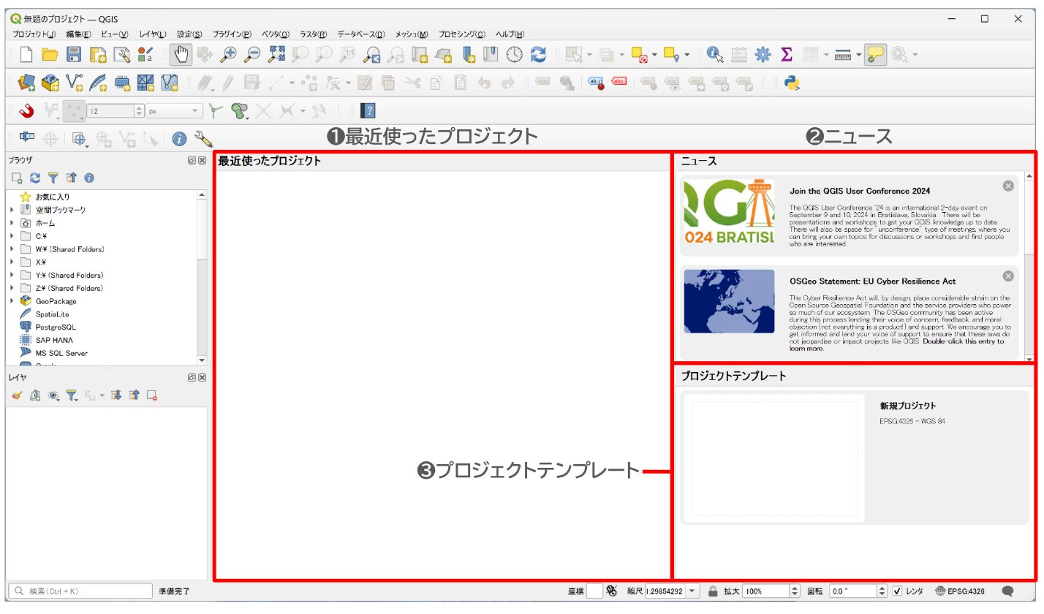Select the Identify Features tool
The width and height of the screenshot is (1044, 614).
point(715,54)
